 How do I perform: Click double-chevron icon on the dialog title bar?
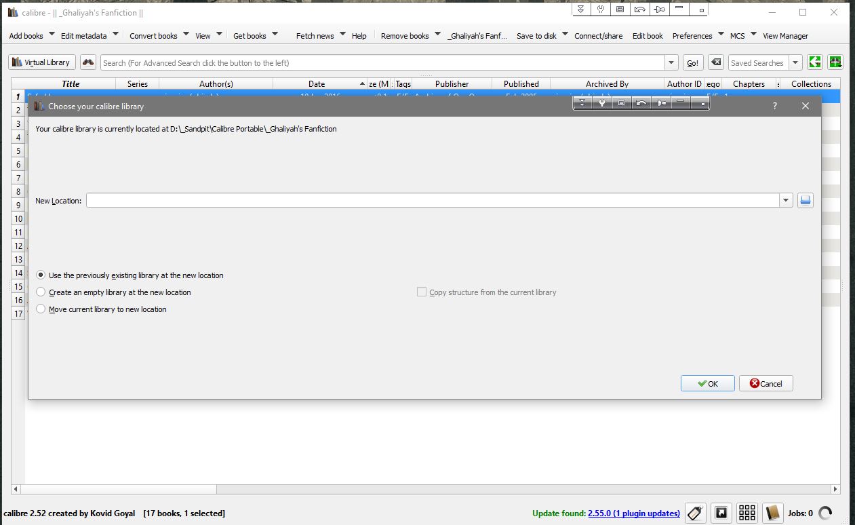(x=582, y=103)
